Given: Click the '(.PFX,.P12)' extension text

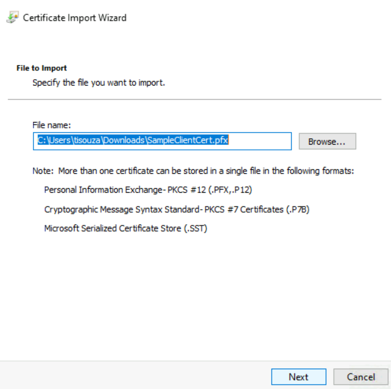Looking at the screenshot, I should 230,190.
